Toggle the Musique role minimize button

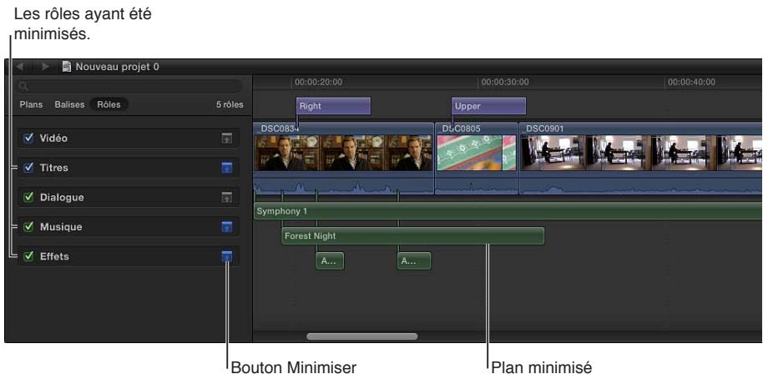tap(227, 227)
